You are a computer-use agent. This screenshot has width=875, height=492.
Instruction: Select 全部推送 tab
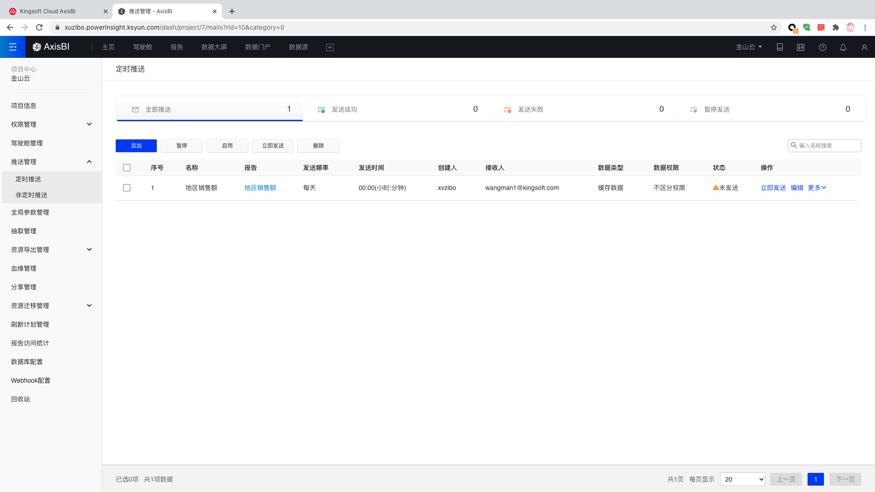210,109
